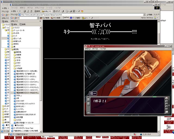Open the address bar dropdown arrow
Viewport: 174px width, 139px height.
(x=144, y=15)
